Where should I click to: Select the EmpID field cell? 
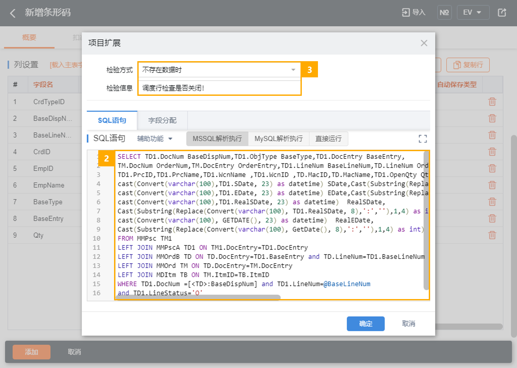43,168
